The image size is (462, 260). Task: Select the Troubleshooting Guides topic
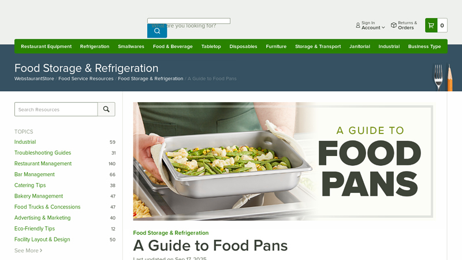click(x=43, y=153)
